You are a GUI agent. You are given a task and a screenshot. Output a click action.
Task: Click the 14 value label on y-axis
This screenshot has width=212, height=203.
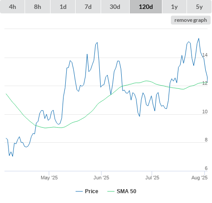205,55
